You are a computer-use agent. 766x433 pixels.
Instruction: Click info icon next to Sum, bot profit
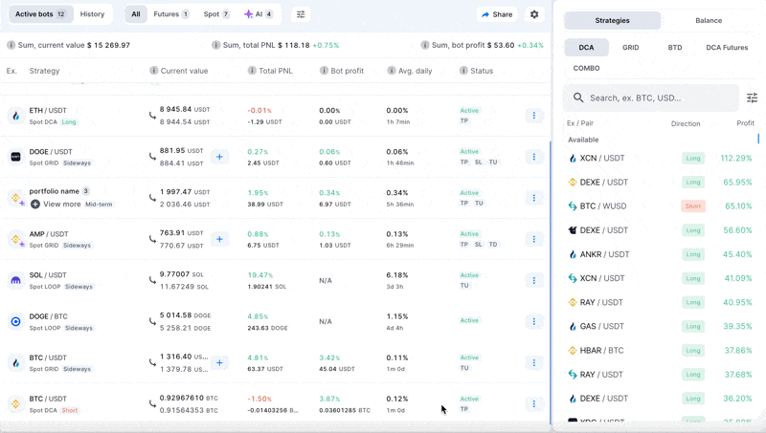[x=424, y=45]
